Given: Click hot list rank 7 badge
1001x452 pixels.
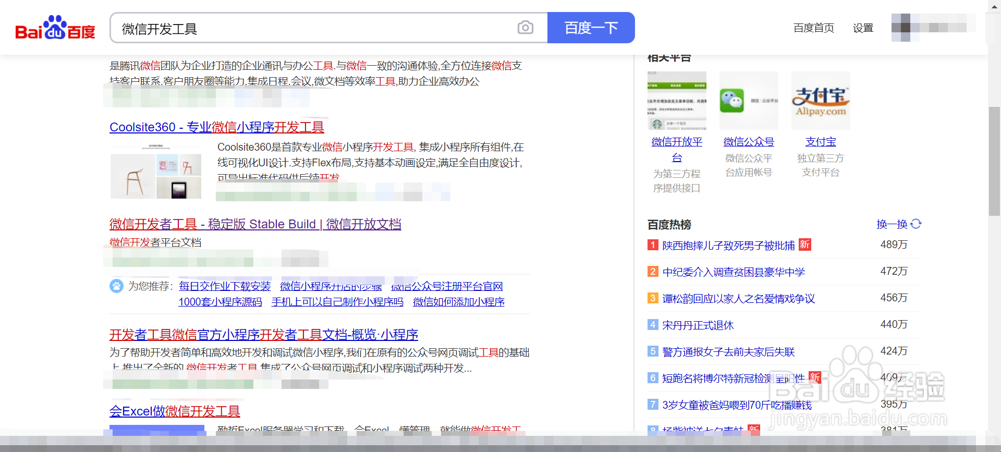Looking at the screenshot, I should [653, 404].
